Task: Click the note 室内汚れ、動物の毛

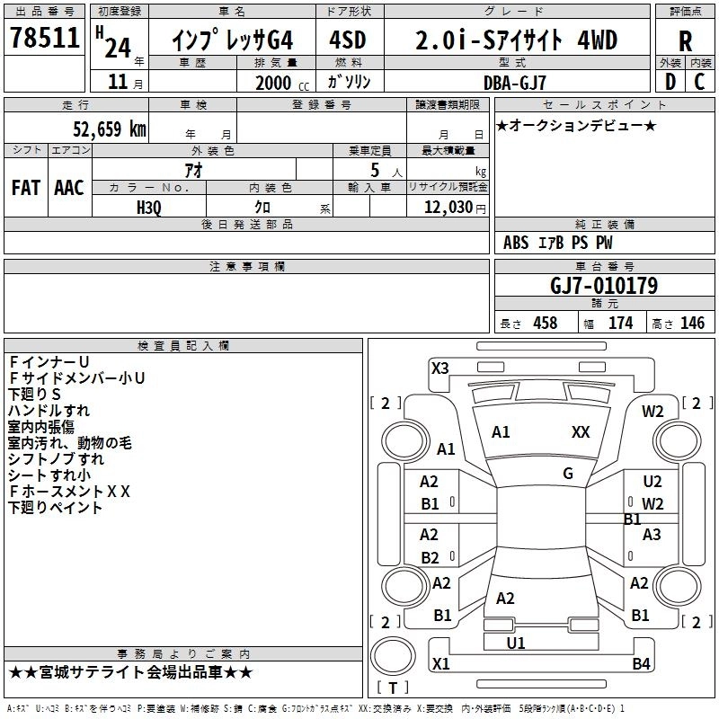Action: [x=70, y=442]
